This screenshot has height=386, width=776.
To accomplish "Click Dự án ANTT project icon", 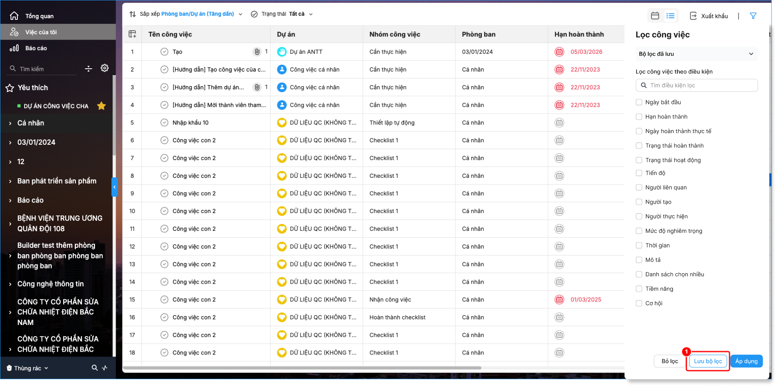I will (x=282, y=52).
